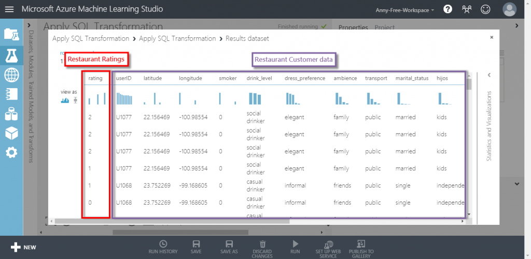Image resolution: width=531 pixels, height=259 pixels.
Task: Click scroll-right arrow of table scrollbar
Action: pos(462,221)
